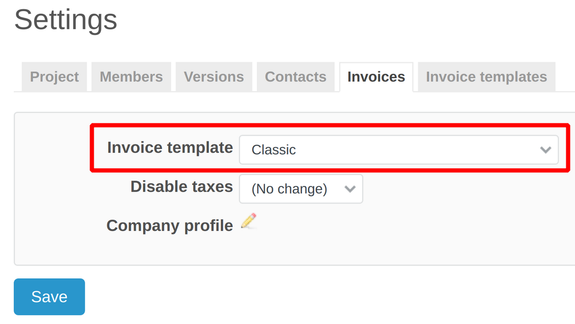Screen dimensions: 575x324
Task: Go to the Versions tab
Action: [214, 77]
